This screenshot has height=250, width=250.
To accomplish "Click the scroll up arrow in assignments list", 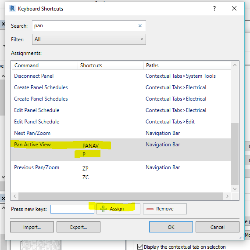I will pos(235,65).
